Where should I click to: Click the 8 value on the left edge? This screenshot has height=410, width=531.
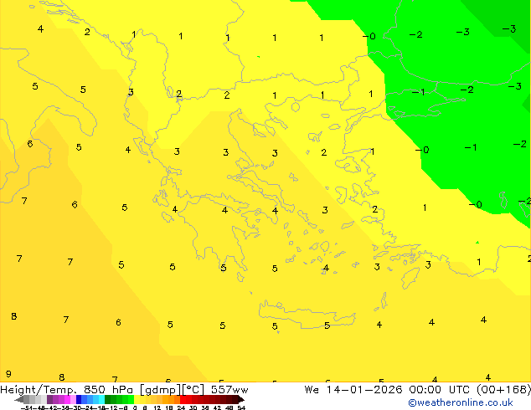pyautogui.click(x=14, y=316)
